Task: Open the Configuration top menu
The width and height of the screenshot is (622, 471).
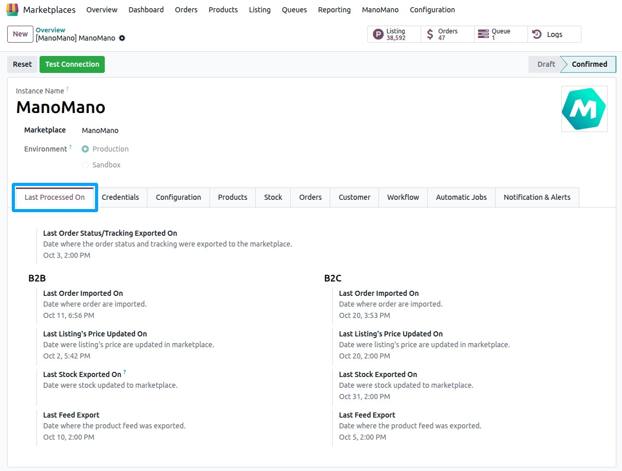Action: click(432, 10)
